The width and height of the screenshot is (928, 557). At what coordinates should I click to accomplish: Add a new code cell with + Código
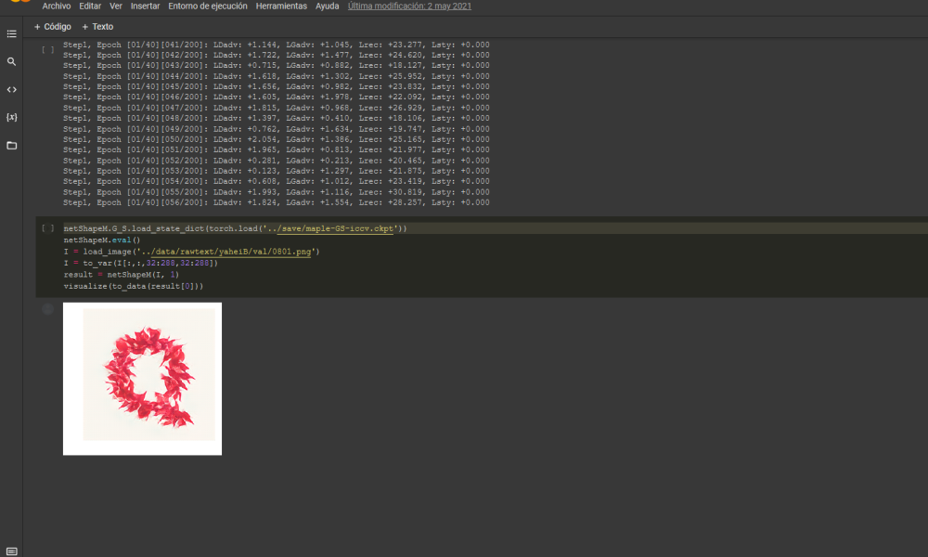pos(52,27)
